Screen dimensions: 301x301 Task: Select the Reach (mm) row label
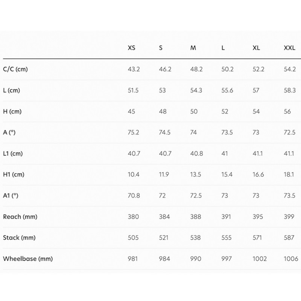click(x=20, y=217)
